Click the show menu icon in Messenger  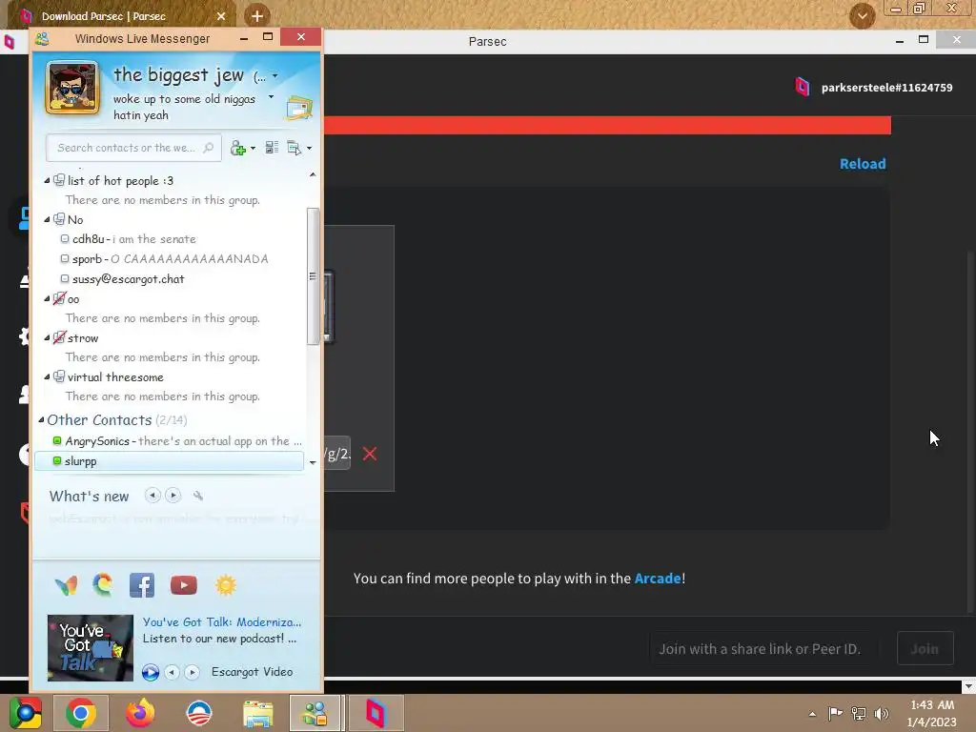point(294,148)
